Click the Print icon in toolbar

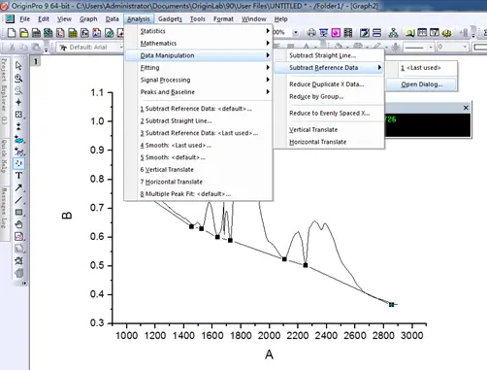click(311, 32)
